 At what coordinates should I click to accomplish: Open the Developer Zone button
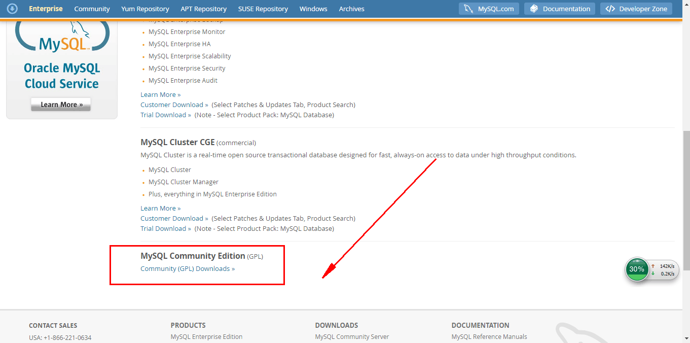click(636, 9)
